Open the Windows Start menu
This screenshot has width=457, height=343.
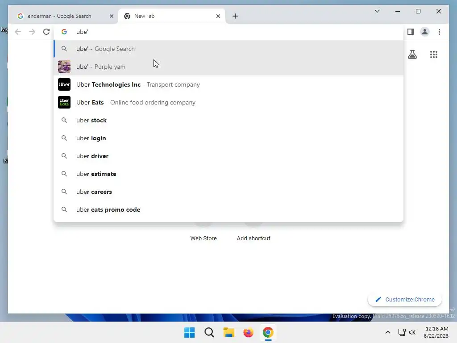[189, 332]
